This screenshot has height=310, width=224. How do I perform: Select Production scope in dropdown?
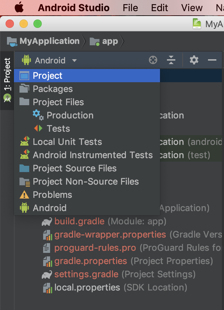[87, 115]
